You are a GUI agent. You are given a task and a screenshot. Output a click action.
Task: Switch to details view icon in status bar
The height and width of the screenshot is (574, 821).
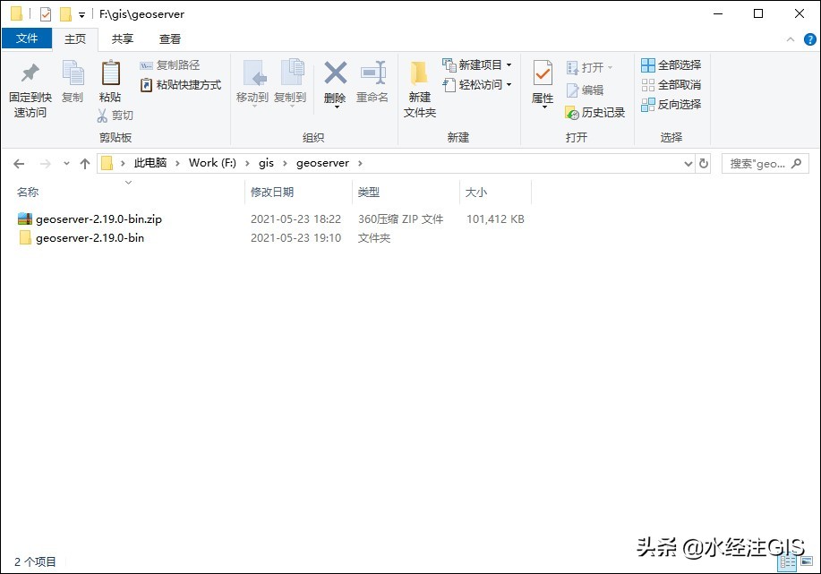(788, 562)
